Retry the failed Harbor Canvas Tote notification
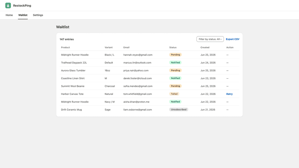The height and width of the screenshot is (168, 299). pos(229,94)
